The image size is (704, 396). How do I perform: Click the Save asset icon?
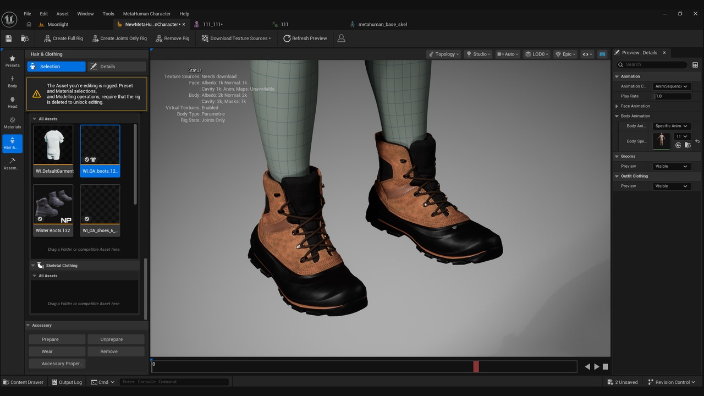pos(9,38)
